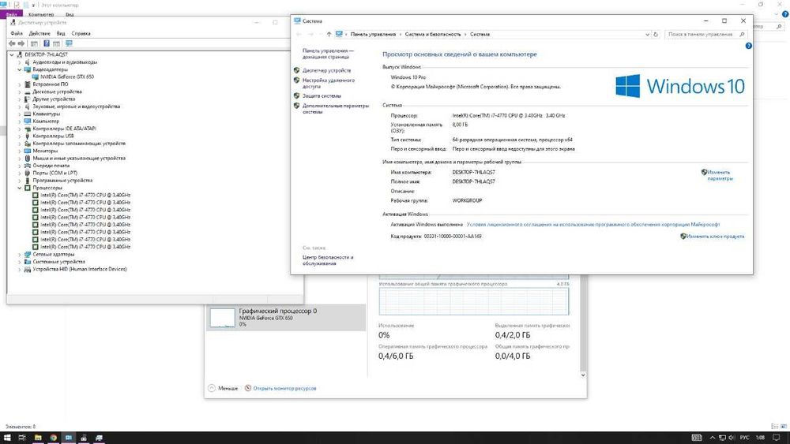The image size is (790, 444).
Task: Open the volume control in system tray
Action: [x=731, y=438]
